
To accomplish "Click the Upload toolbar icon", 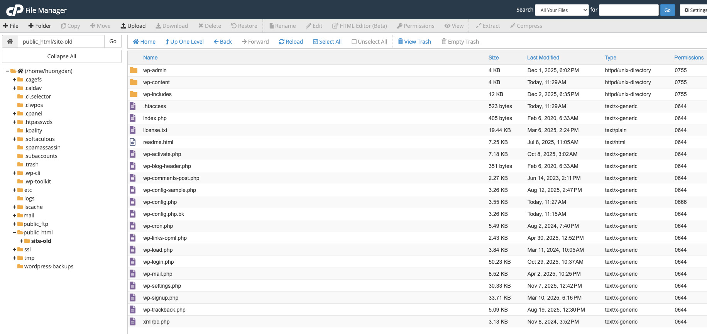I will coord(133,26).
